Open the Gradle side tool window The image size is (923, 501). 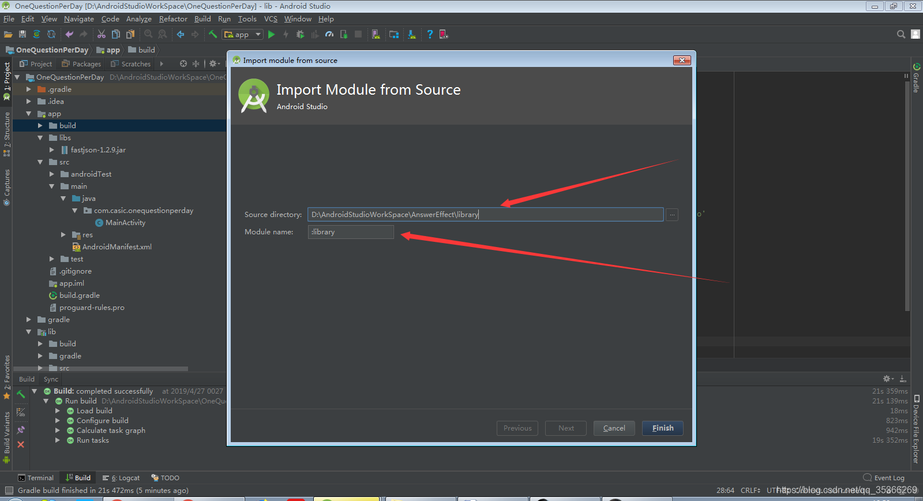(x=916, y=77)
